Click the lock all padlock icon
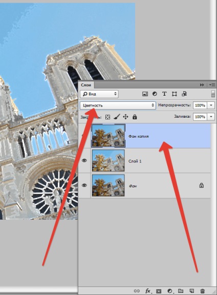The image size is (217, 295). [135, 117]
